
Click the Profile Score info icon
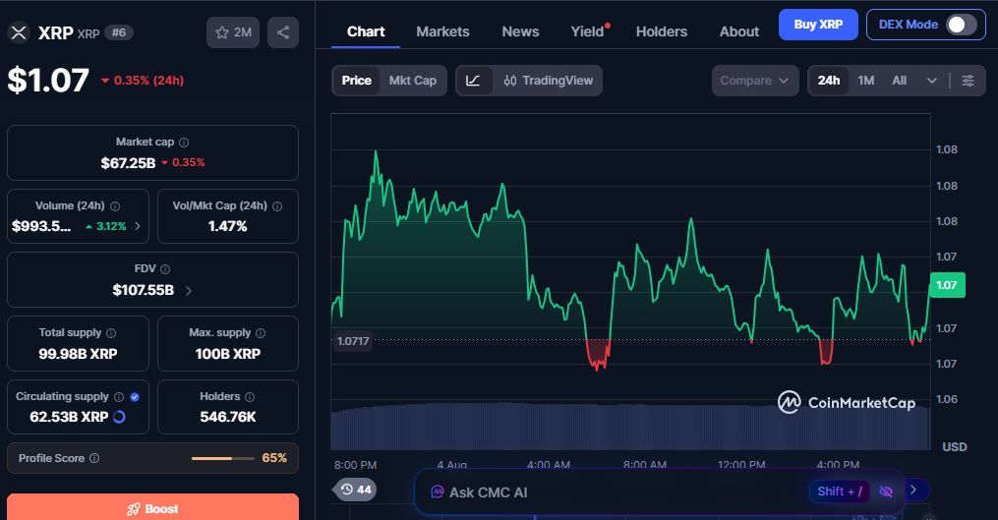94,458
